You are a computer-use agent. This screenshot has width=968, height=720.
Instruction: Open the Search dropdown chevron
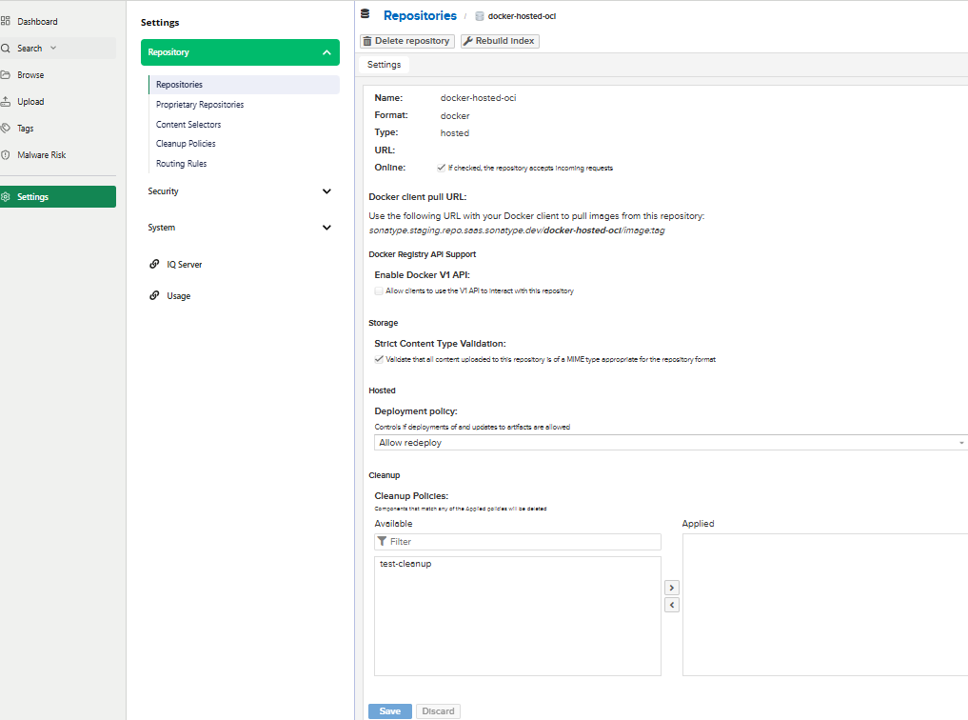[x=53, y=49]
